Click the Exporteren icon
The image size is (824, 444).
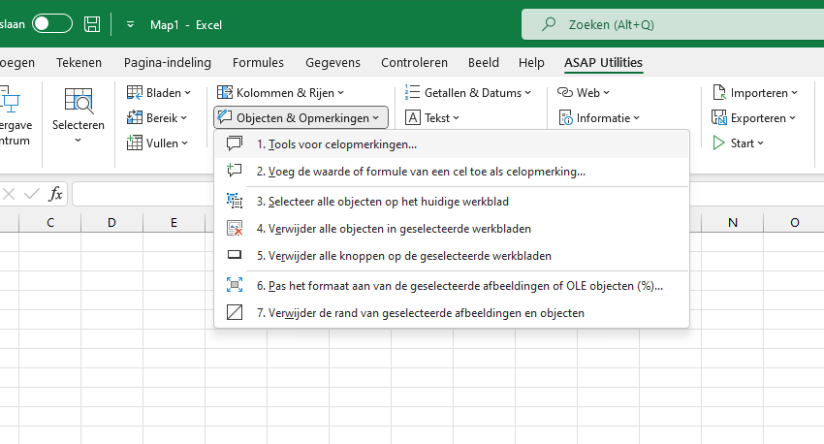pos(719,117)
